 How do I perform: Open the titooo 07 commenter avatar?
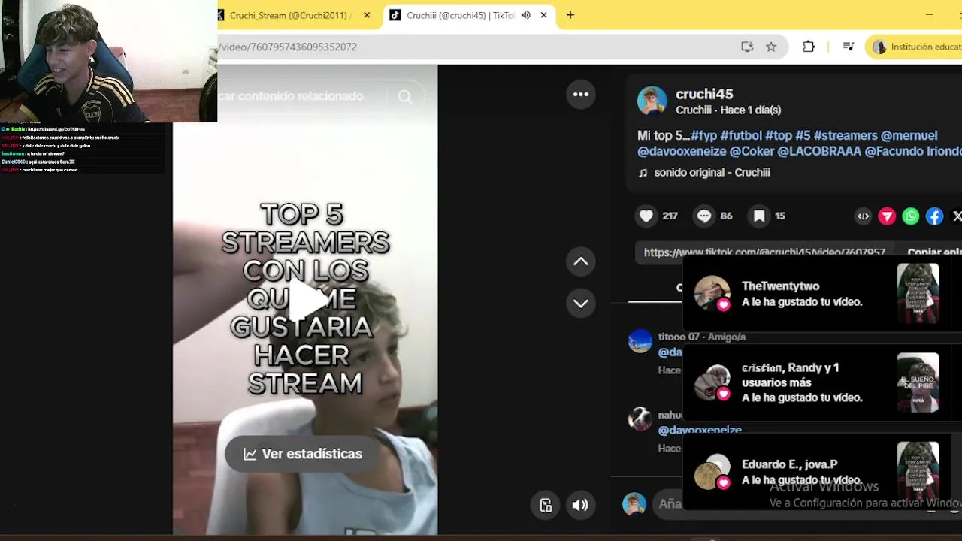click(x=640, y=341)
